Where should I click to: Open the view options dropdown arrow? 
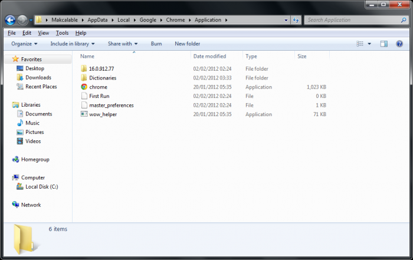(369, 44)
